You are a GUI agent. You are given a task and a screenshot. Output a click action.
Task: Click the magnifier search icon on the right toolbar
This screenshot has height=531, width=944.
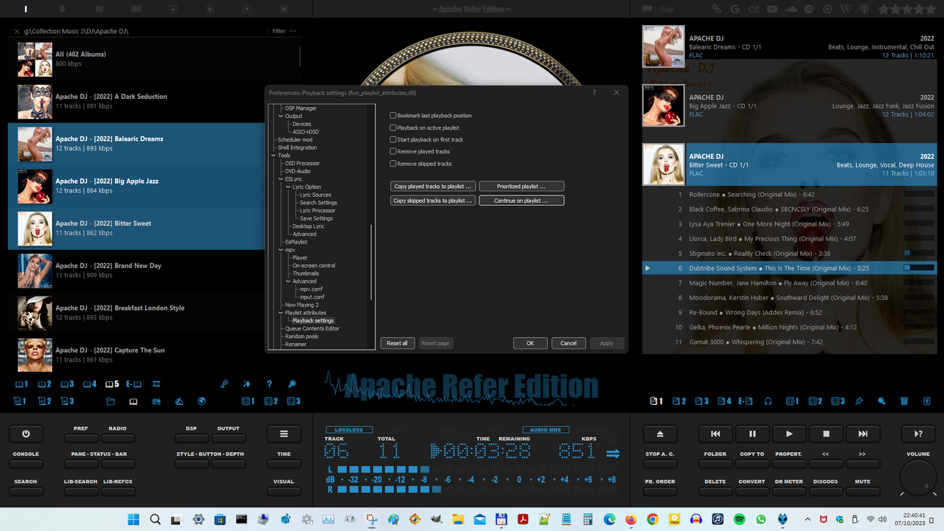coord(882,400)
